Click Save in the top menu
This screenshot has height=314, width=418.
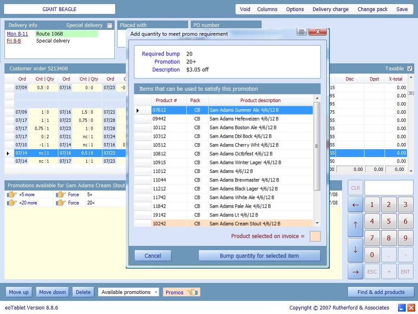point(402,9)
